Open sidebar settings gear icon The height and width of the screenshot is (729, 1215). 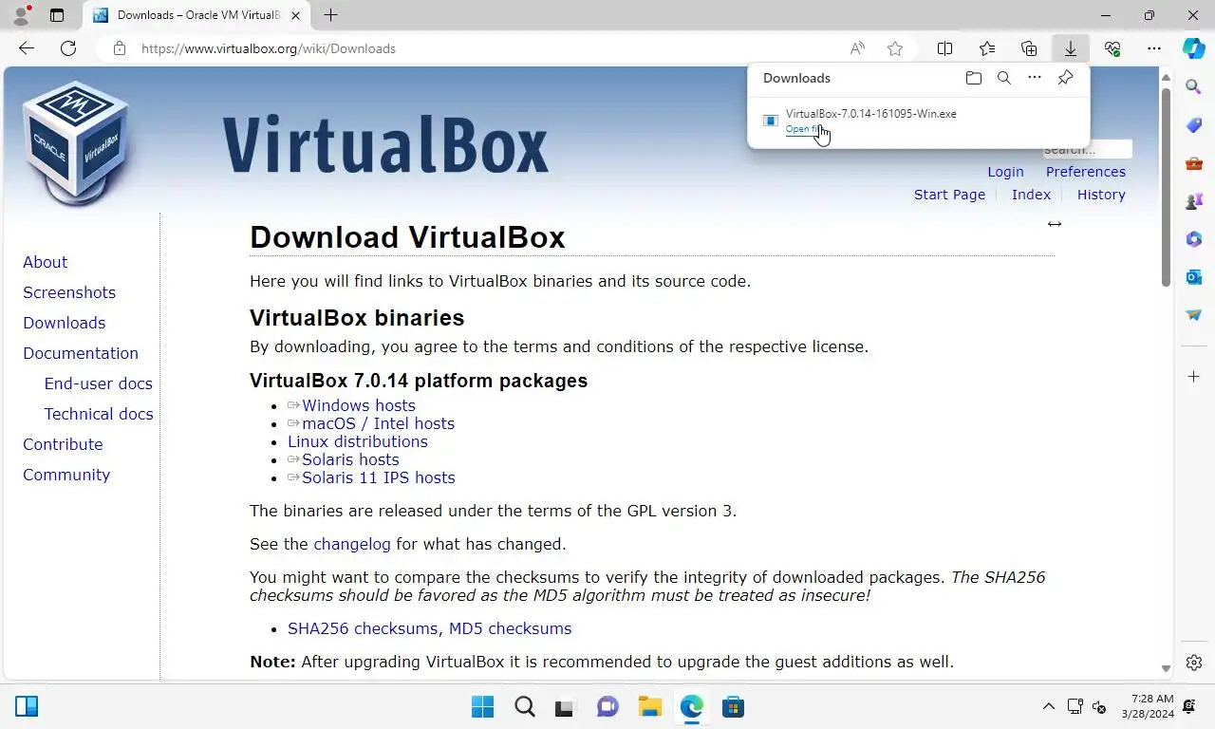click(1194, 663)
